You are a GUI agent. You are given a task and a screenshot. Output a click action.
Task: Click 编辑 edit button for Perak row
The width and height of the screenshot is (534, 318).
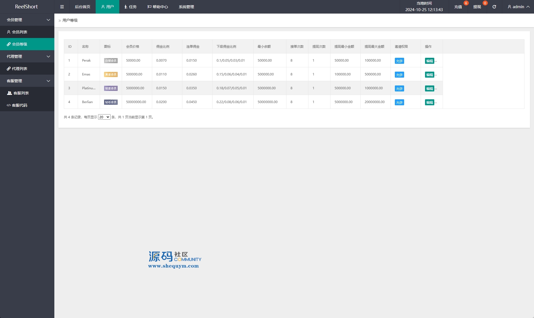click(429, 61)
